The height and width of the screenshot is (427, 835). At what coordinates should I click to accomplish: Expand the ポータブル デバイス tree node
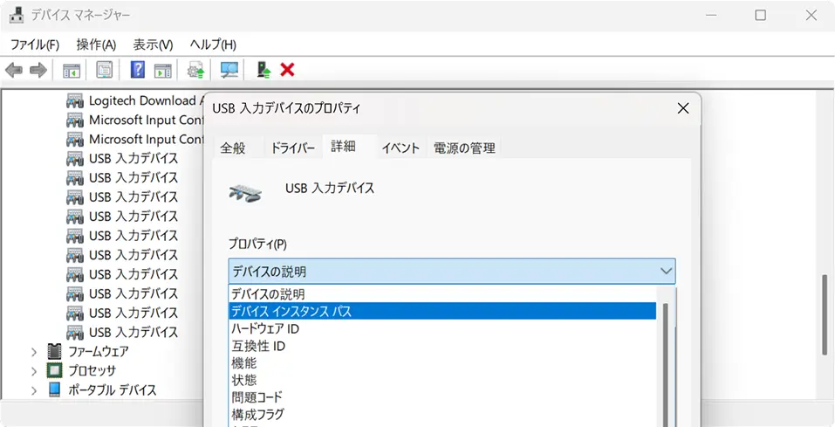click(x=34, y=389)
